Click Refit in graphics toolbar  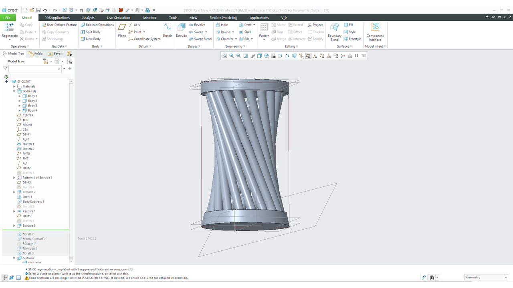(x=225, y=56)
